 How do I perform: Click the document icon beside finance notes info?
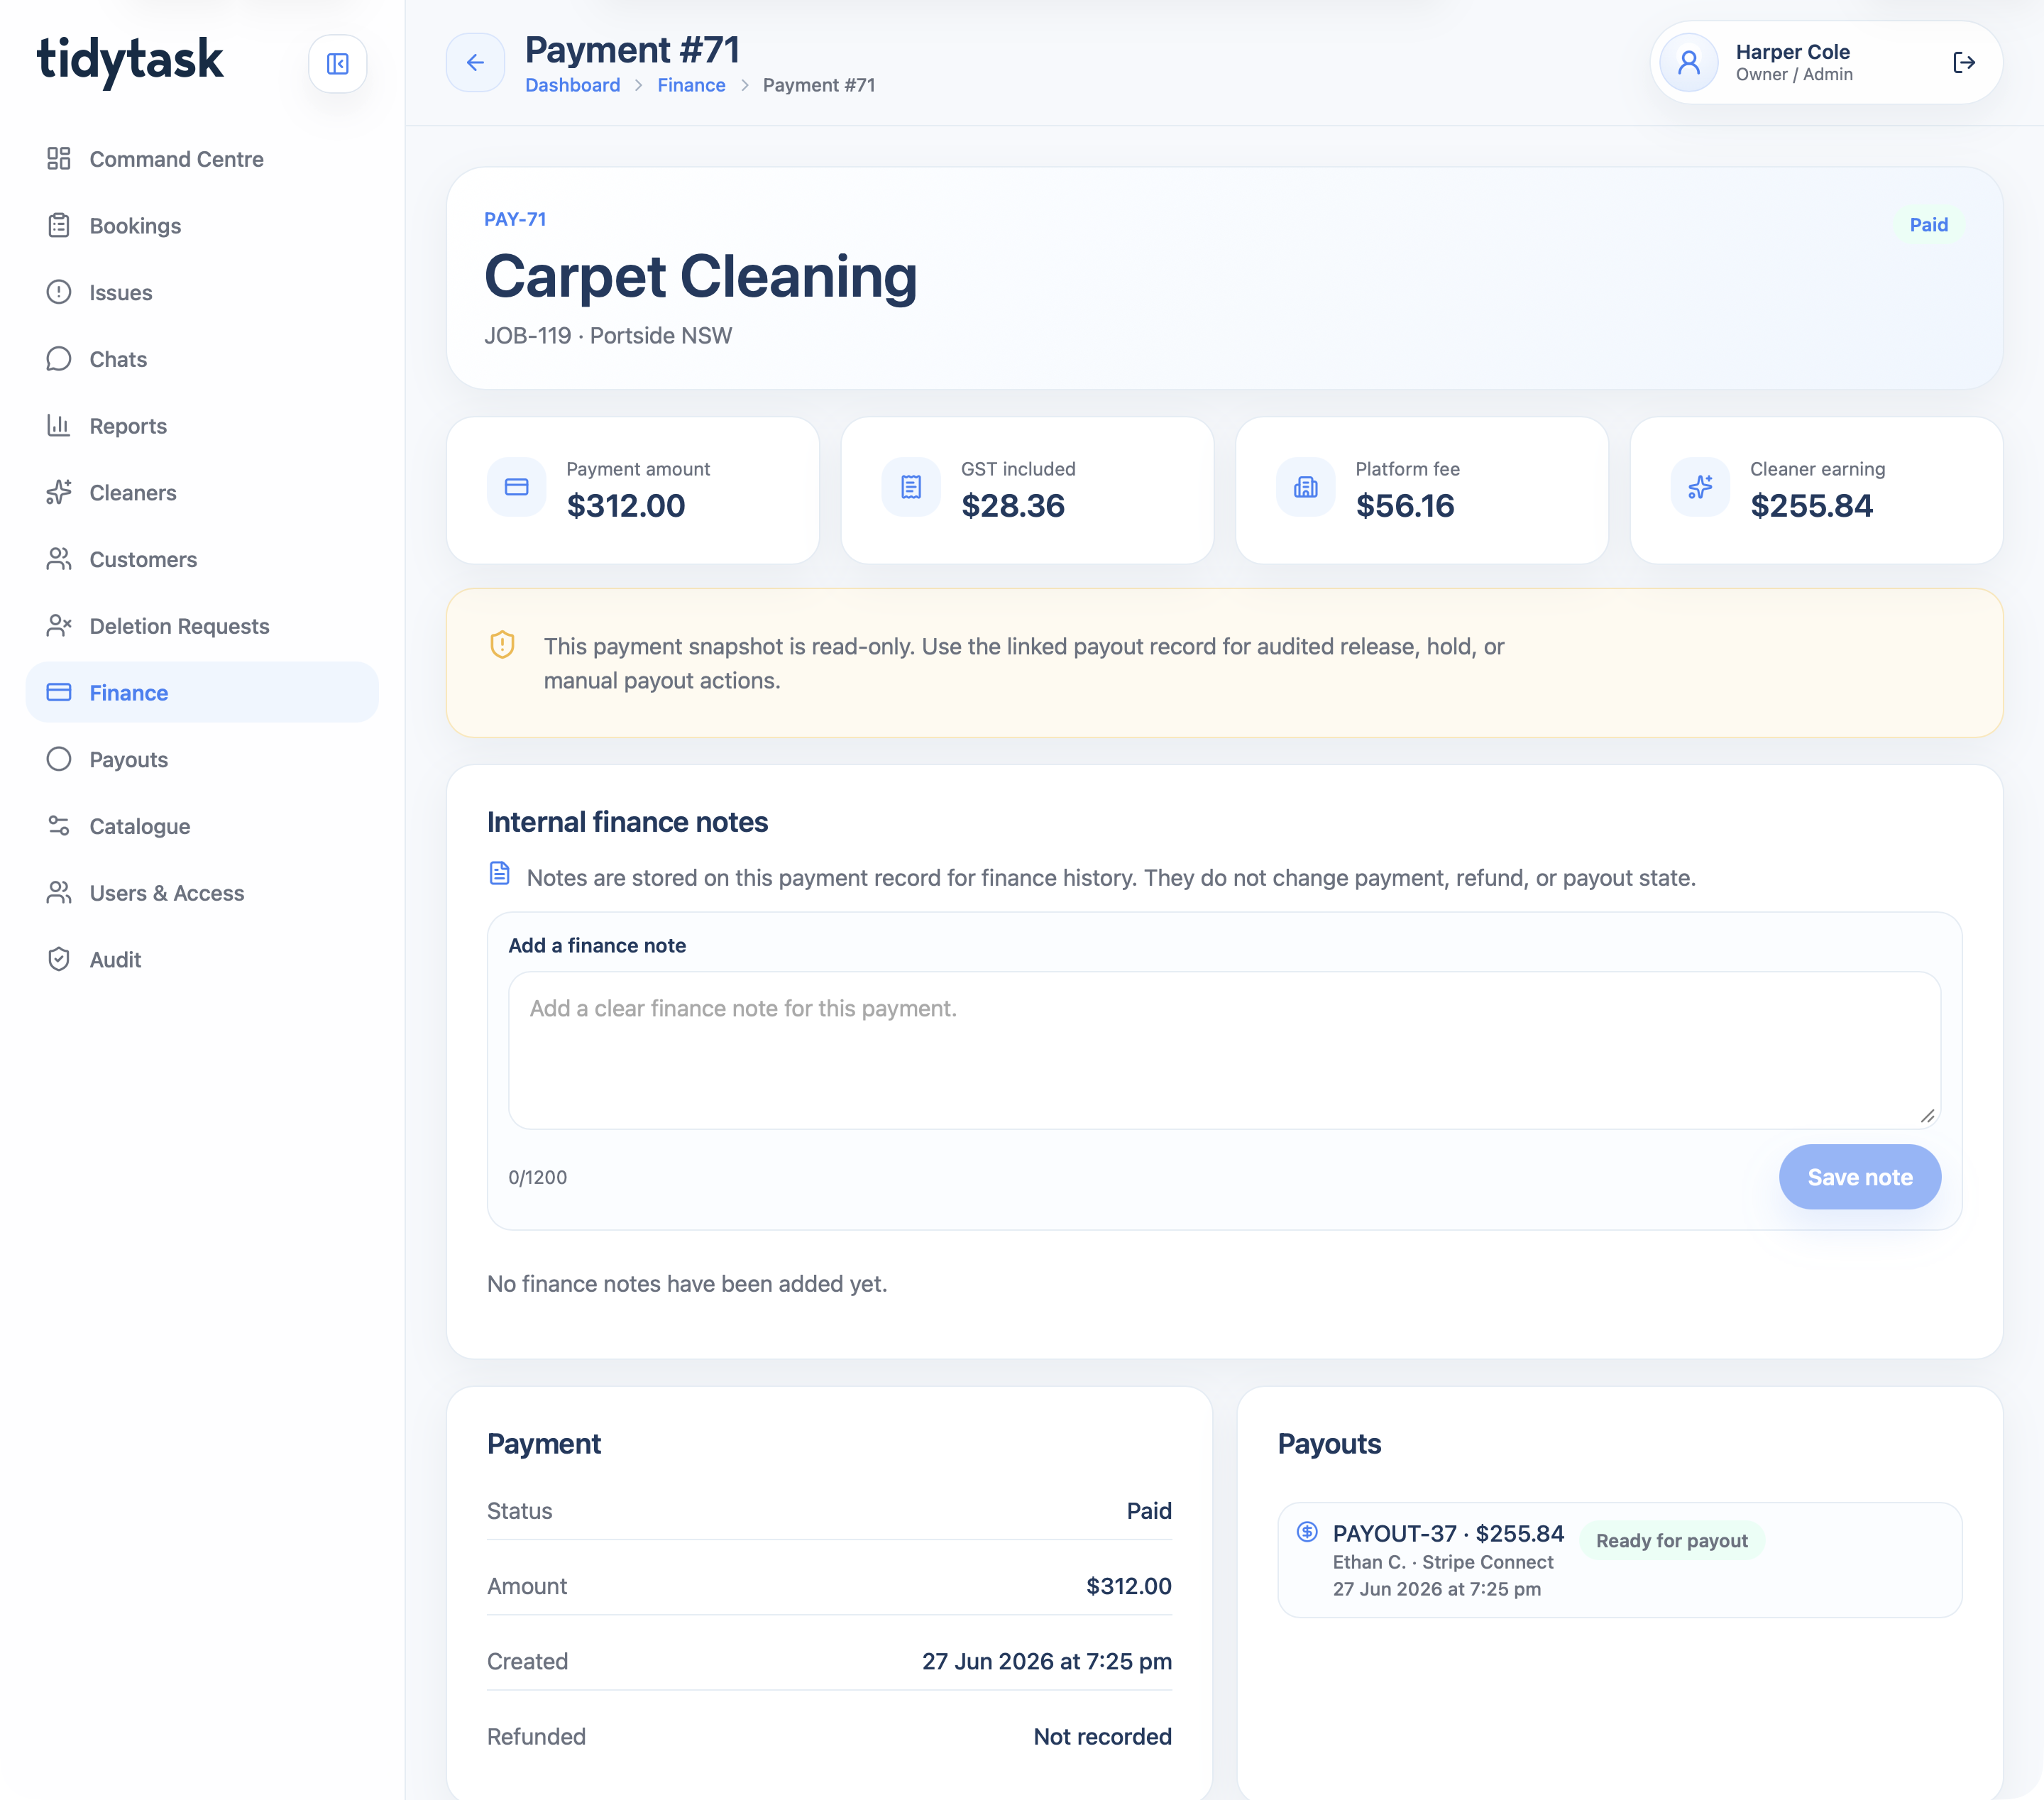point(499,874)
